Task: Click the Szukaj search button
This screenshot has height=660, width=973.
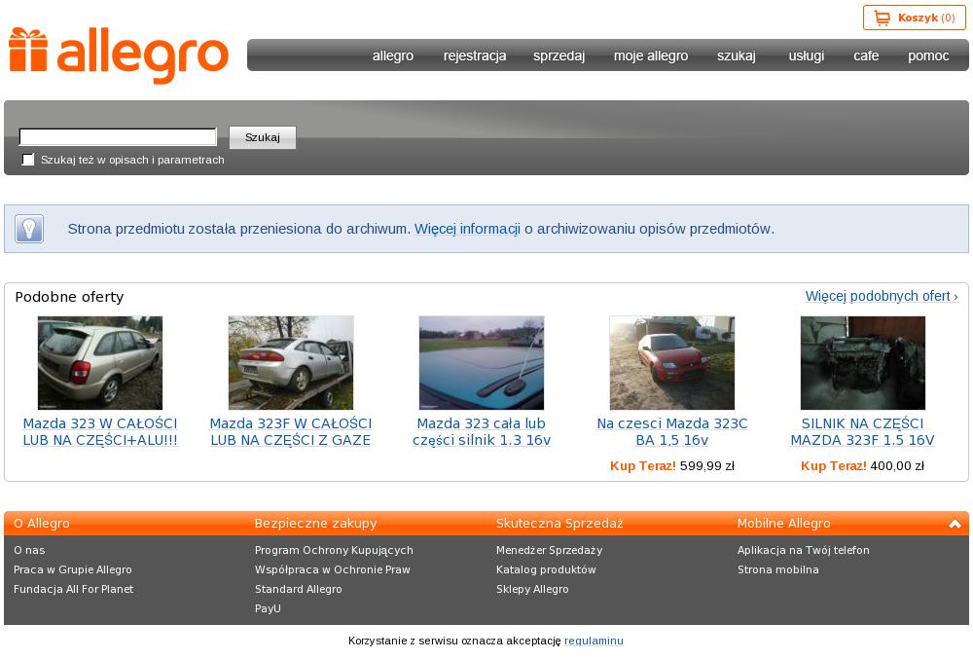Action: click(263, 137)
